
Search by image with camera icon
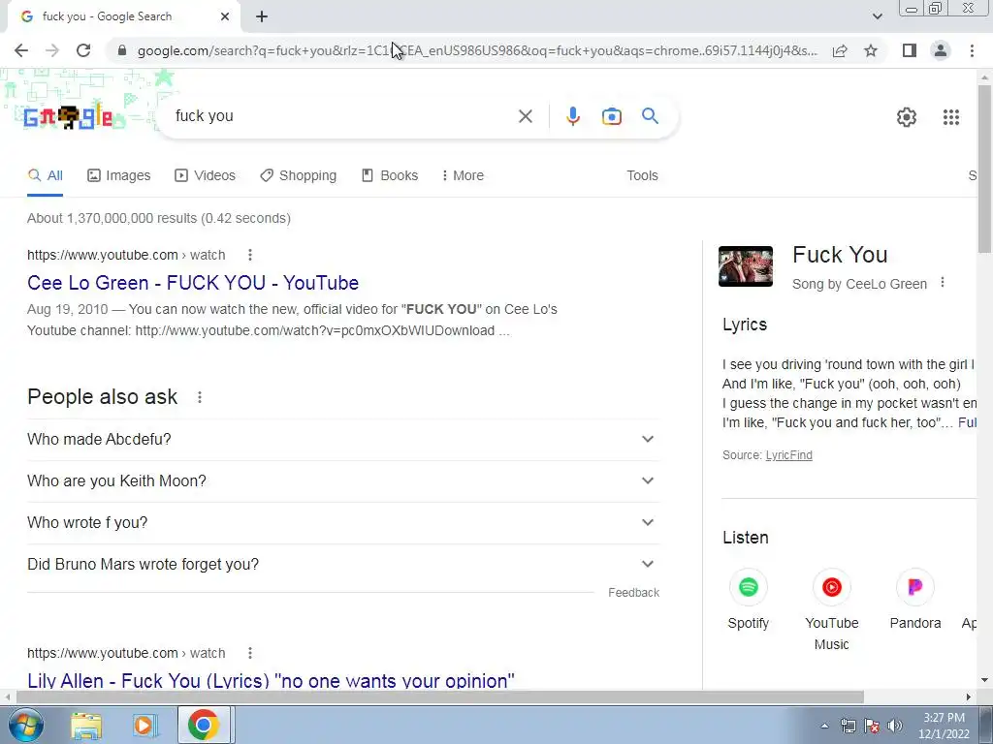tap(611, 116)
